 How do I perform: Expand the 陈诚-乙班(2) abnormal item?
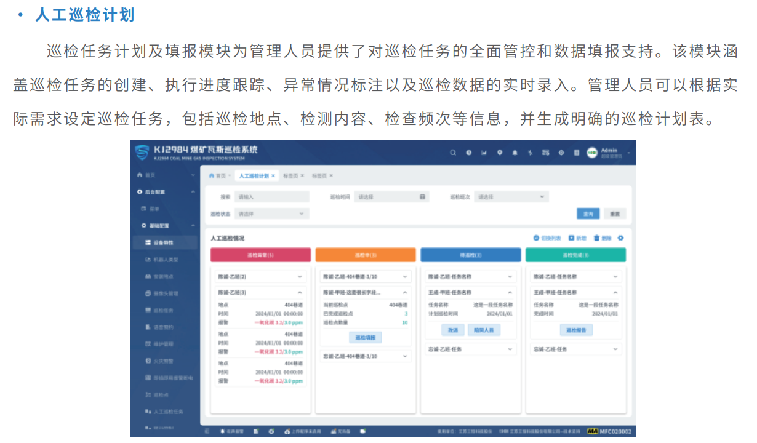pos(300,277)
